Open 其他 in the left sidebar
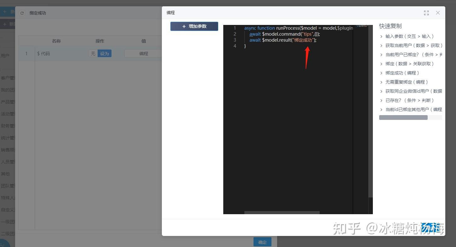456x247 pixels. pyautogui.click(x=5, y=174)
